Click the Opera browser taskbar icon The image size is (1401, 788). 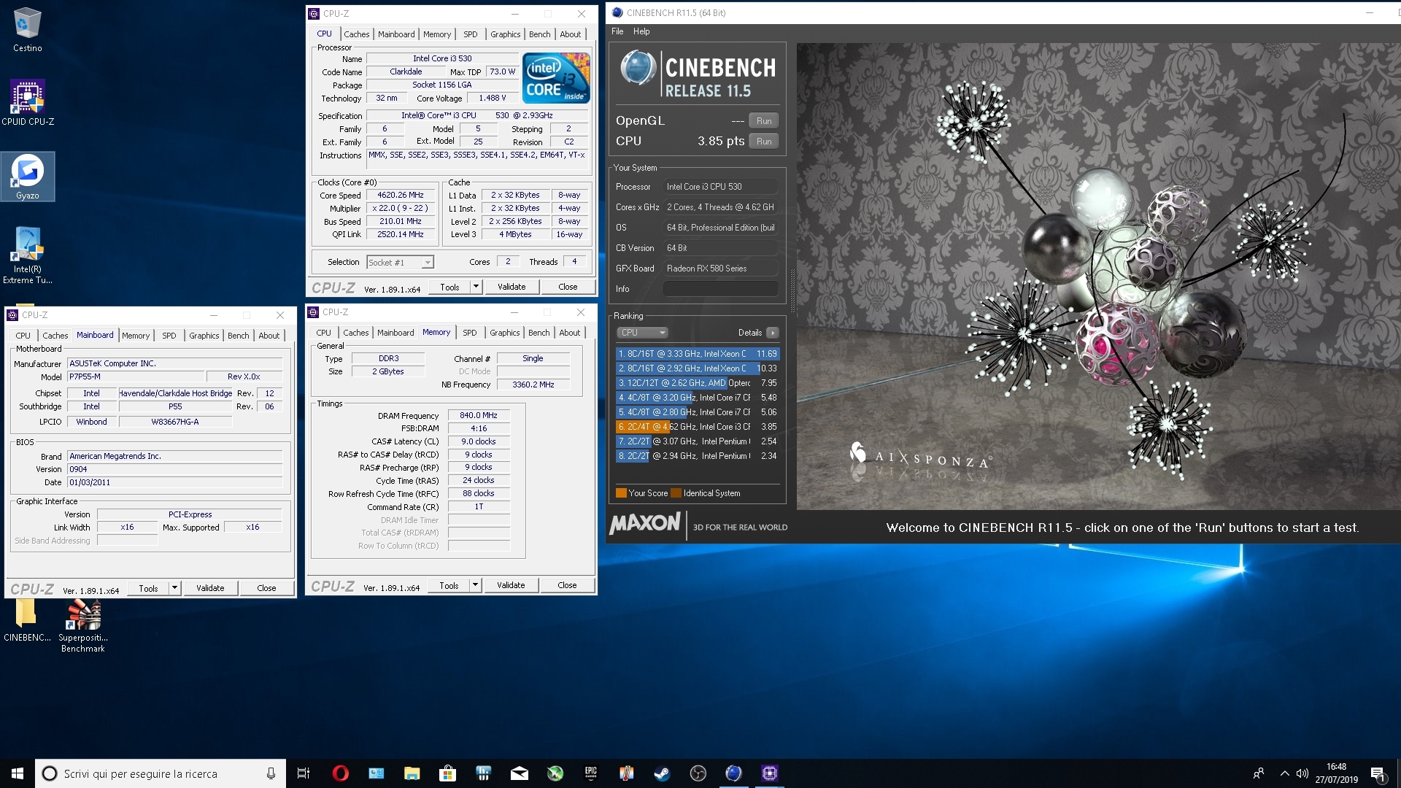click(340, 773)
